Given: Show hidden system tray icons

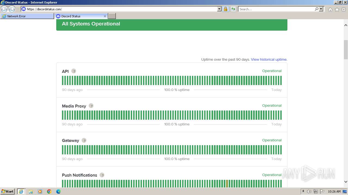Looking at the screenshot, I should point(303,191).
